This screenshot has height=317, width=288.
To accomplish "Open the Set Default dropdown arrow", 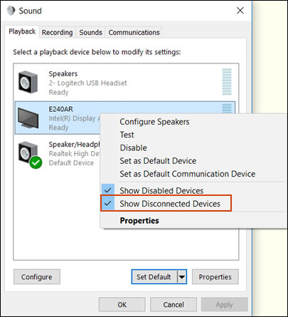I will pos(182,277).
